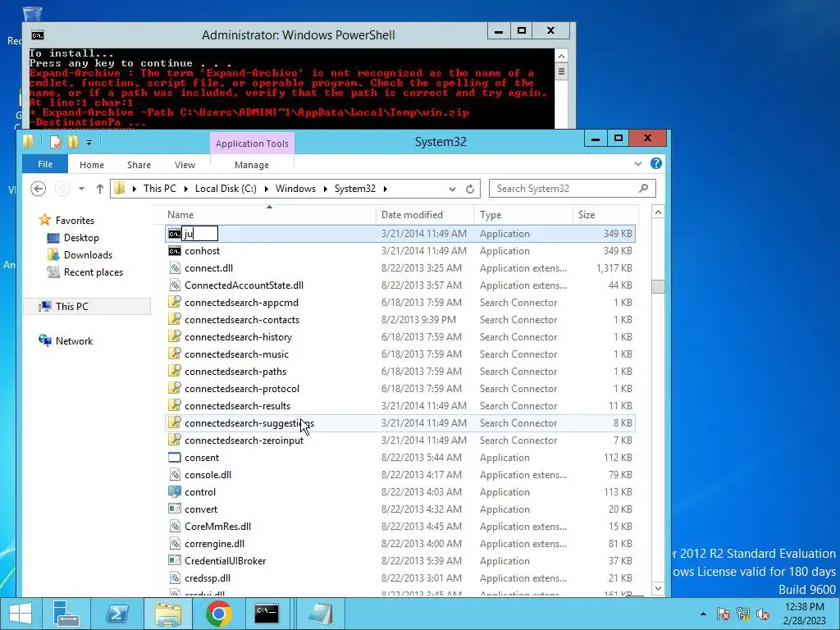Image resolution: width=840 pixels, height=630 pixels.
Task: Open PowerShell icon on taskbar
Action: (116, 614)
